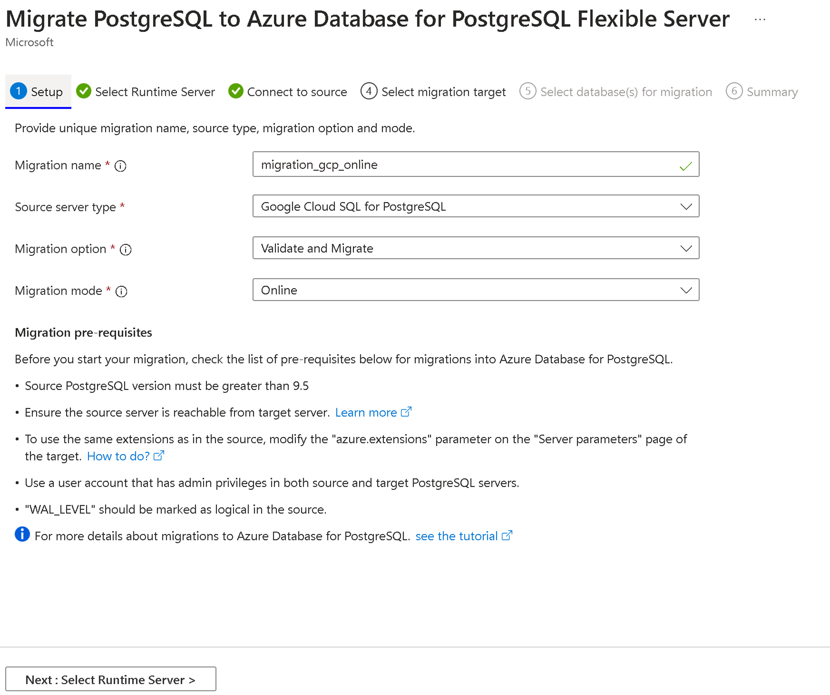Follow the see the tutorial link
The width and height of the screenshot is (830, 695).
[456, 536]
